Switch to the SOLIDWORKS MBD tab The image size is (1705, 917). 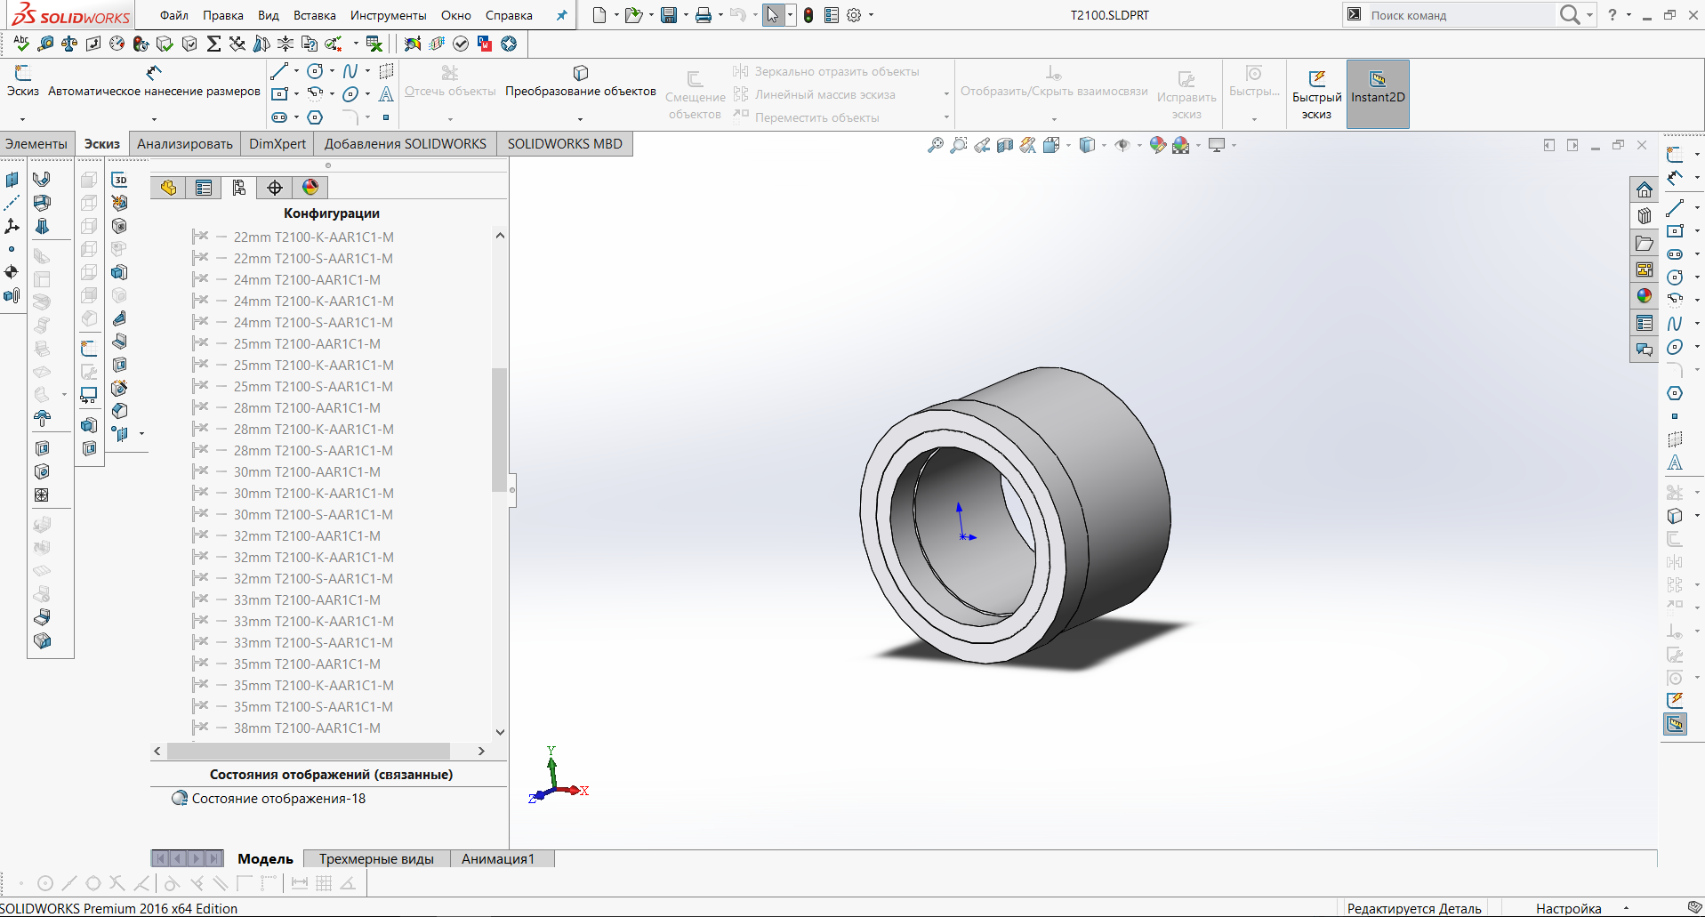coord(565,144)
